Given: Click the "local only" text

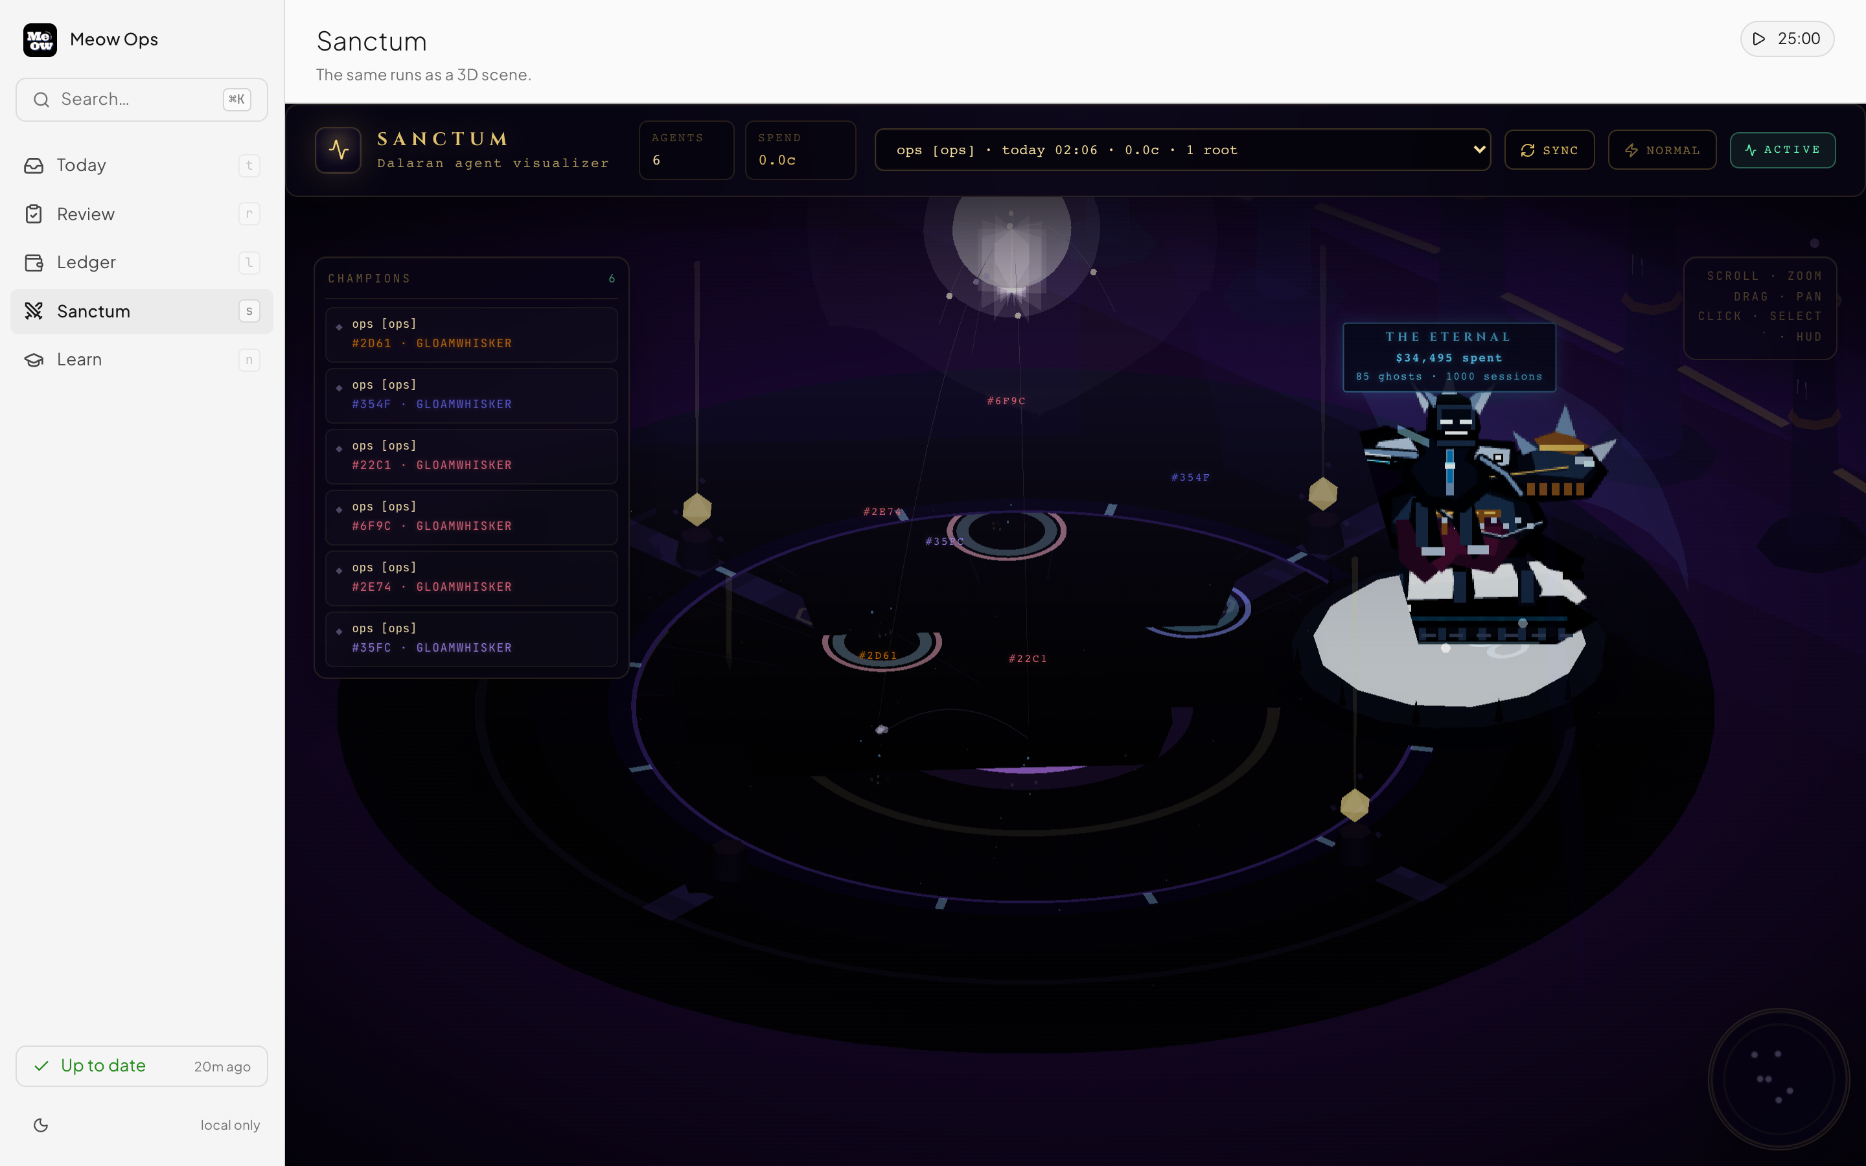Looking at the screenshot, I should (x=230, y=1125).
